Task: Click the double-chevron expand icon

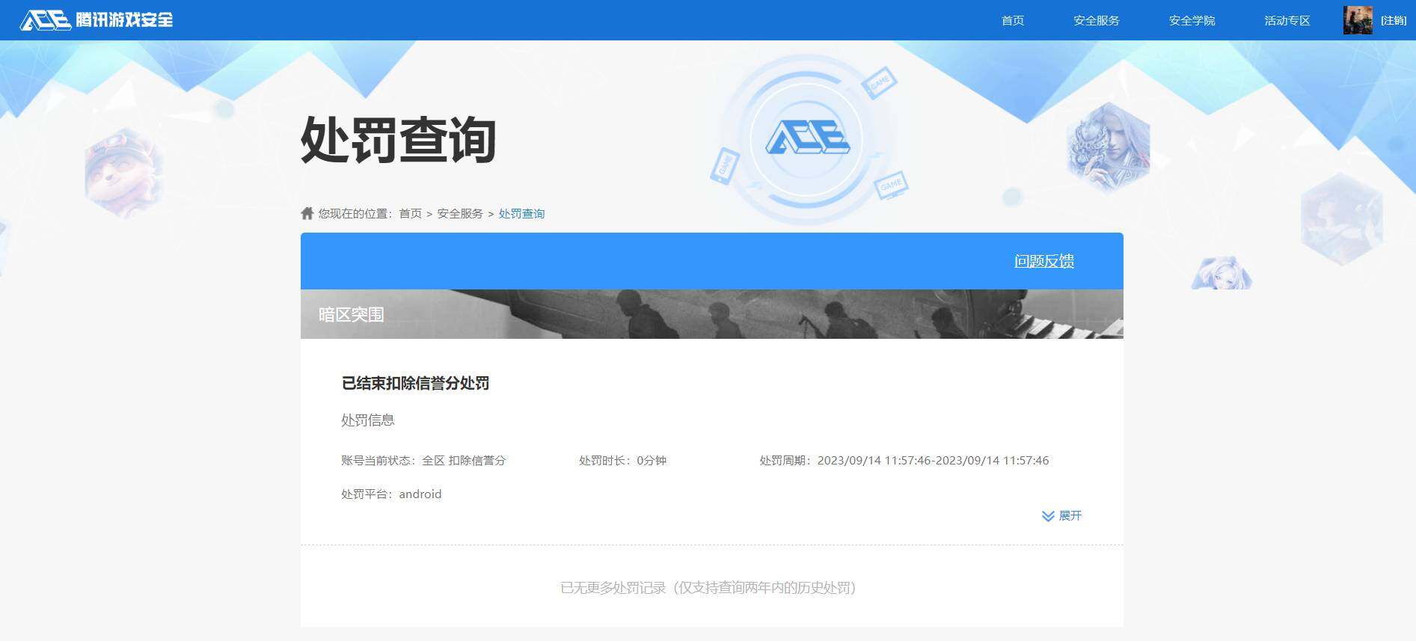Action: click(1048, 516)
